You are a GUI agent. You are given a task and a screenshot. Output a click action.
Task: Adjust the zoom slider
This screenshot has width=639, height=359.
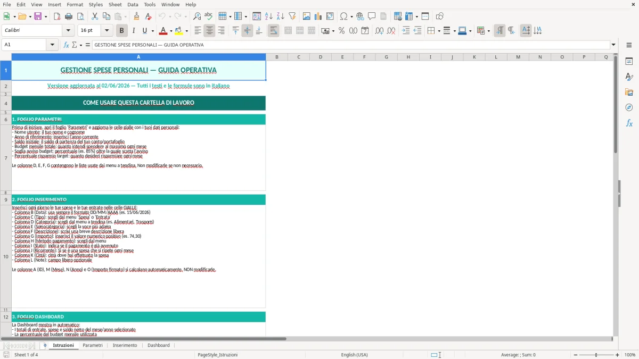coord(596,355)
